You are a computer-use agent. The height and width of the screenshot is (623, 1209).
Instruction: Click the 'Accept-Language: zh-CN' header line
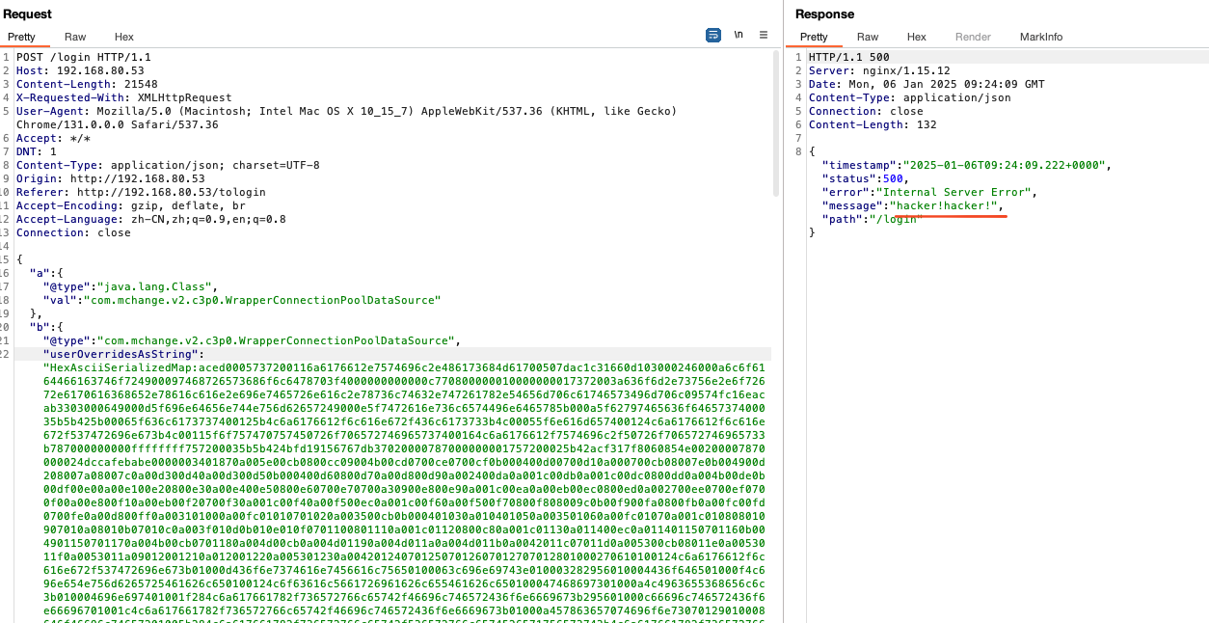tap(150, 219)
